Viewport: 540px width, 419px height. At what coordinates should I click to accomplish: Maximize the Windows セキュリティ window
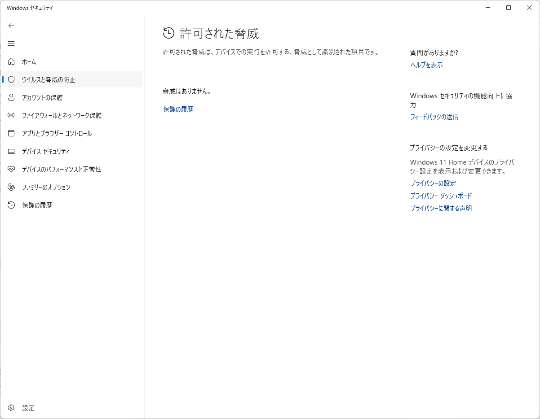click(x=508, y=8)
